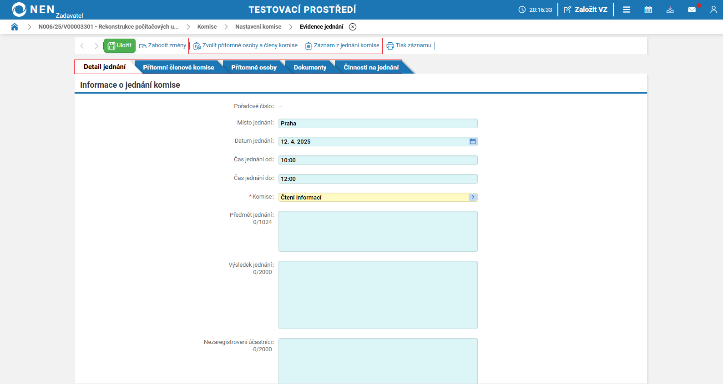Discard changes via Zahodit změny
The image size is (723, 384).
tap(163, 45)
